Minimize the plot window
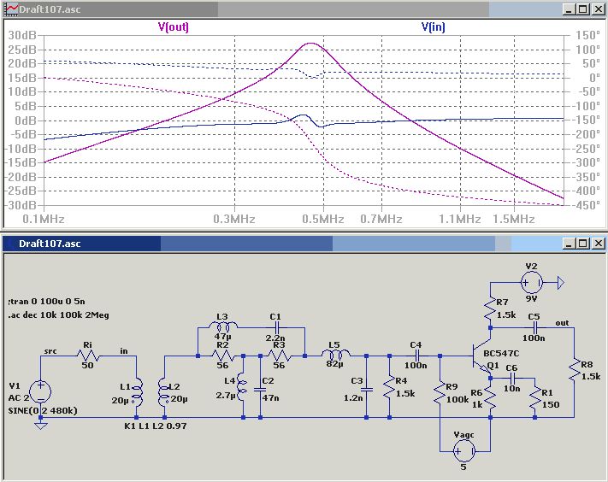Screen dimensions: 608x482 tap(570, 9)
